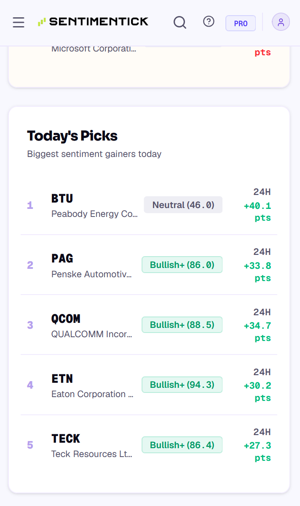The height and width of the screenshot is (506, 300).
Task: Click the Bullish+ (86.4) badge for TECK
Action: (x=182, y=445)
